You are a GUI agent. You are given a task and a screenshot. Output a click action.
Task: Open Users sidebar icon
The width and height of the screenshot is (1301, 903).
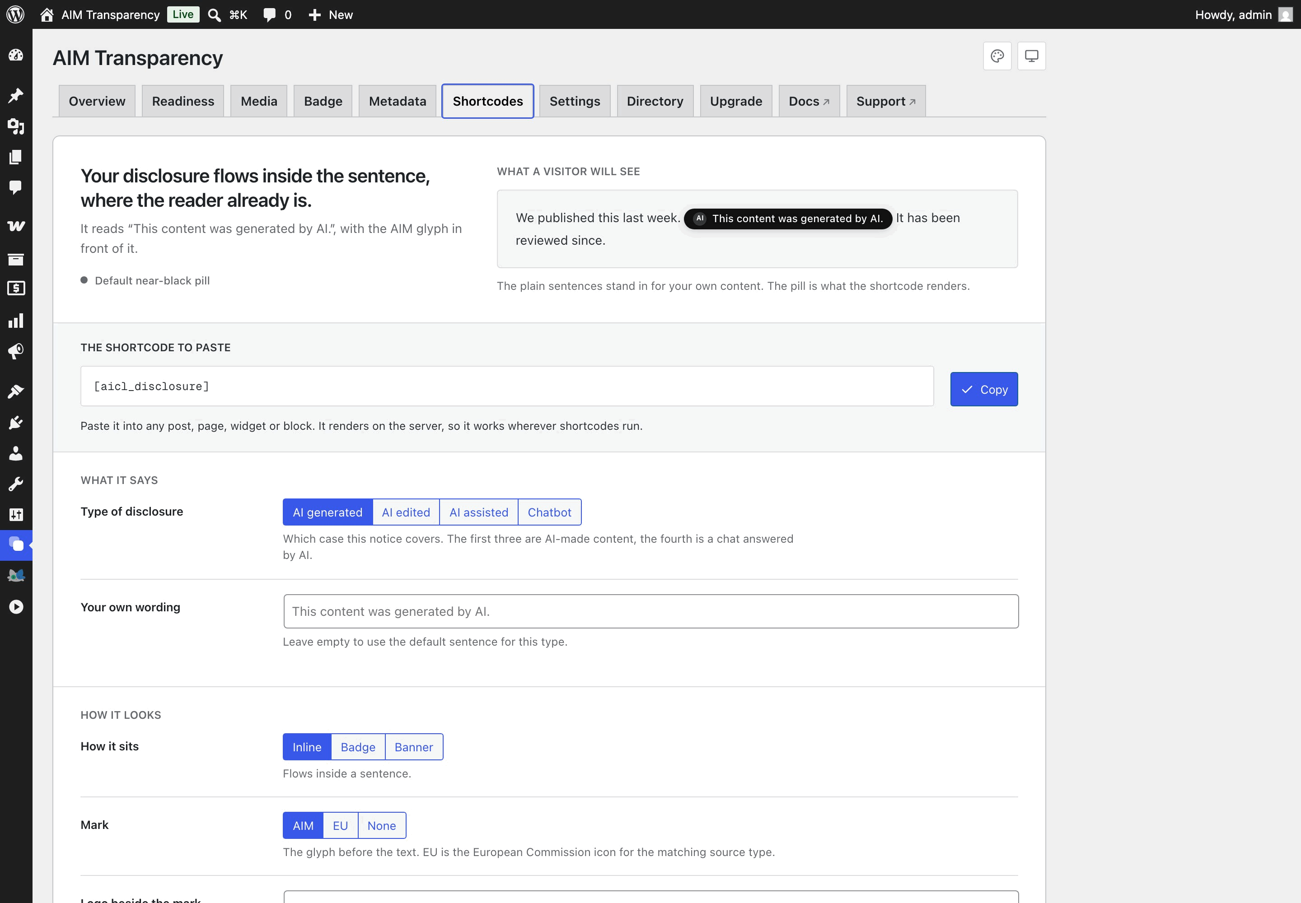[x=16, y=453]
